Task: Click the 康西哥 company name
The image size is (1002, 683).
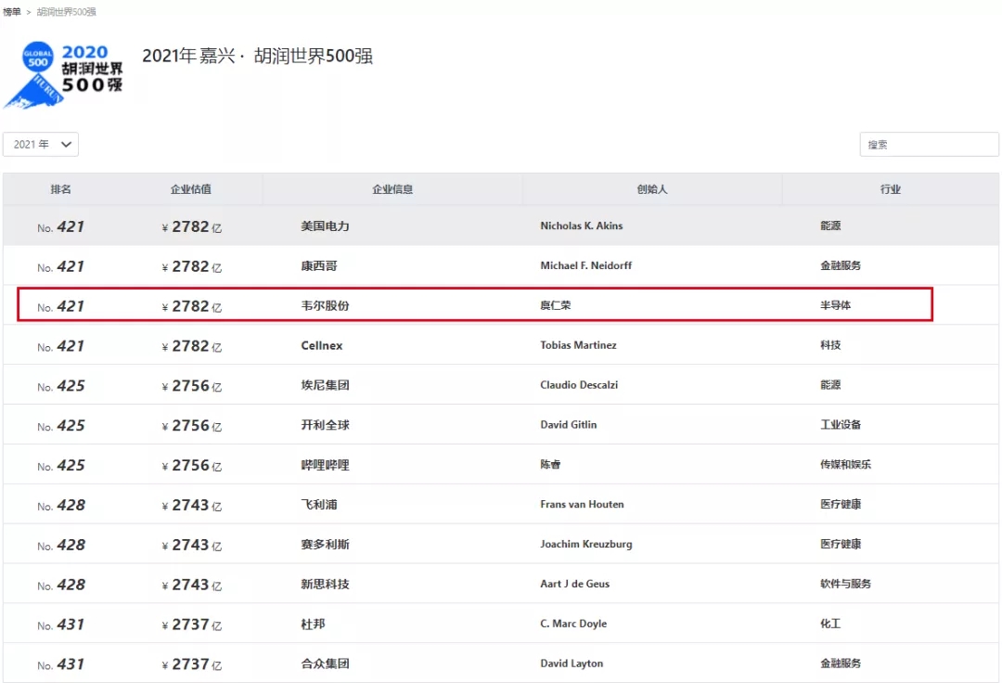Action: [x=319, y=266]
